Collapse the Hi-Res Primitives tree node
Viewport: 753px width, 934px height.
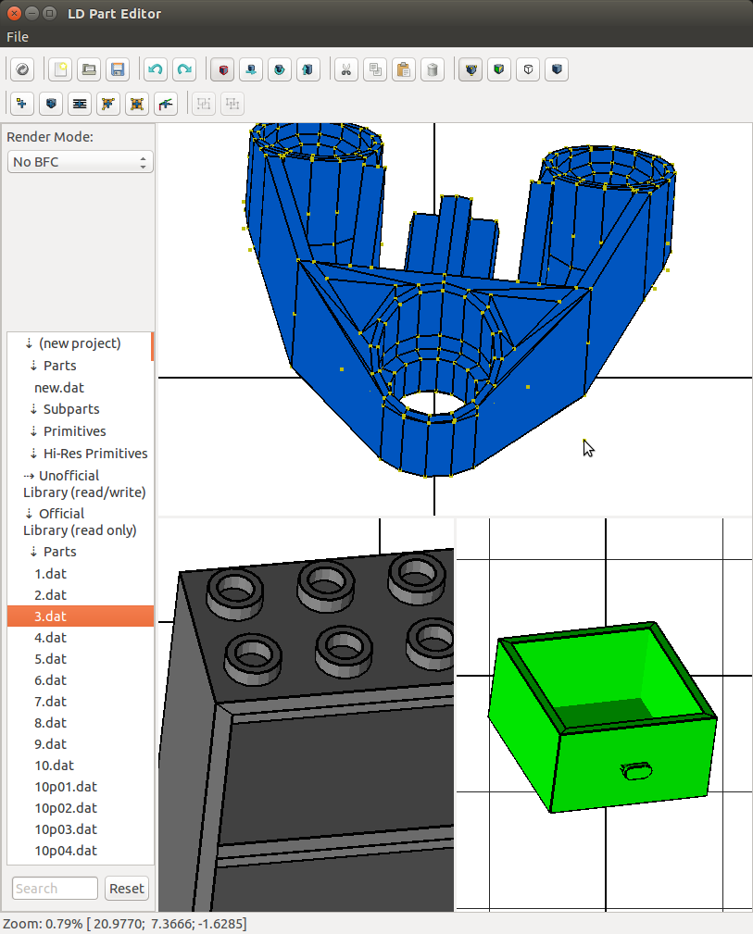(x=34, y=454)
